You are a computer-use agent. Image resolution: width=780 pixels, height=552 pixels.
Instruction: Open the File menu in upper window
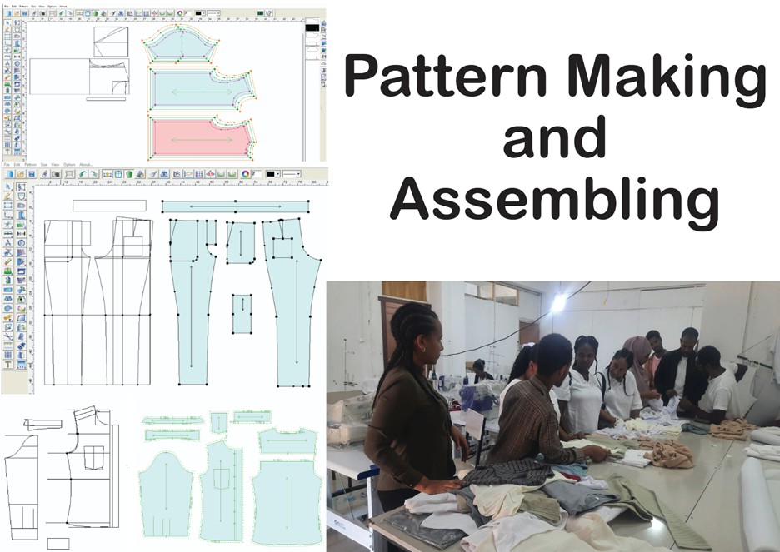coord(5,7)
